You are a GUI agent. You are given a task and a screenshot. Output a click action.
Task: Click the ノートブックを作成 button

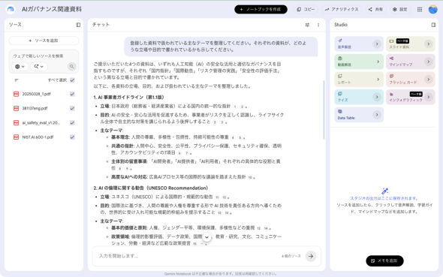pyautogui.click(x=261, y=9)
